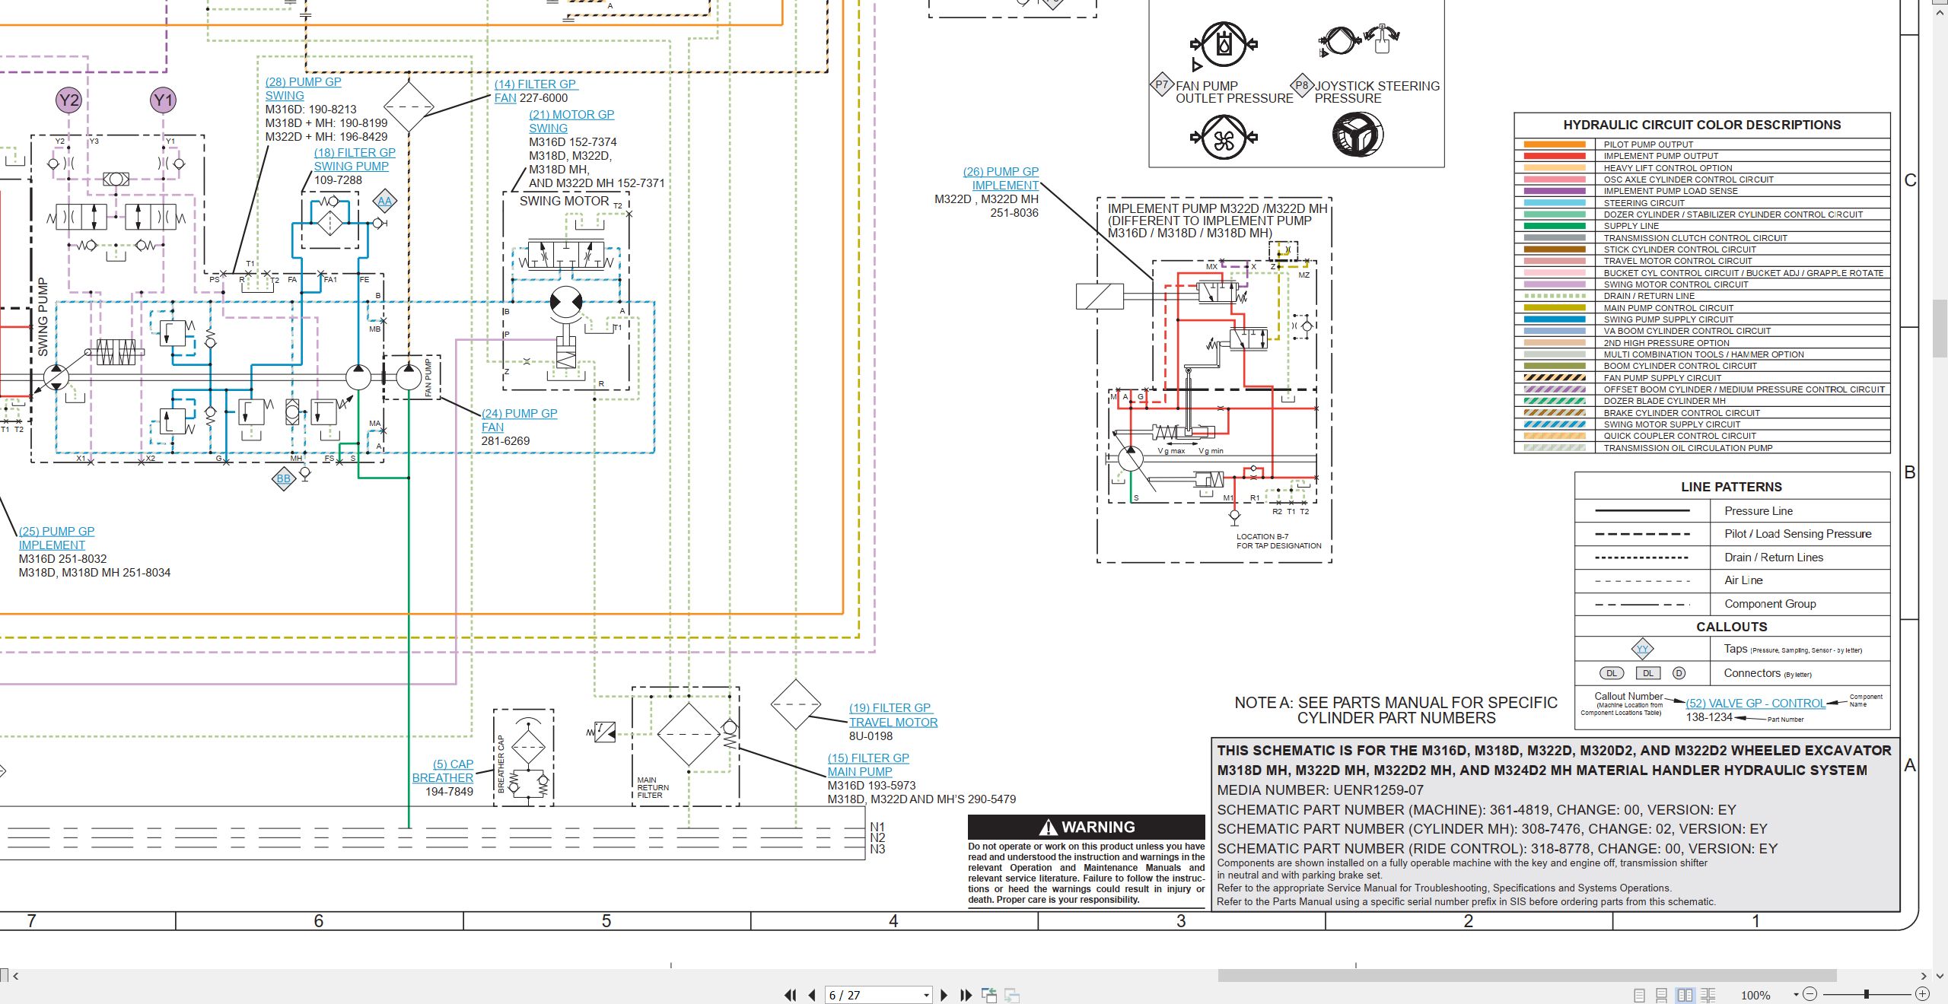Click the vertical scrollbar thumb
This screenshot has width=1948, height=1004.
pos(1940,329)
